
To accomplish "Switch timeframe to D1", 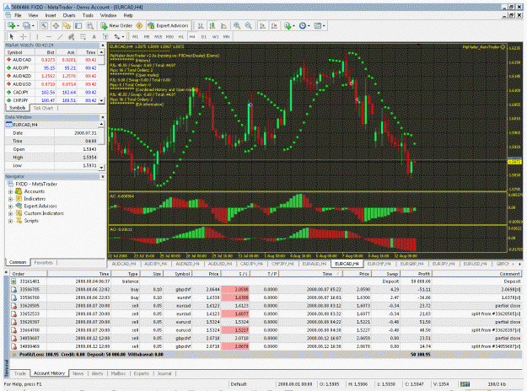I will (x=204, y=36).
